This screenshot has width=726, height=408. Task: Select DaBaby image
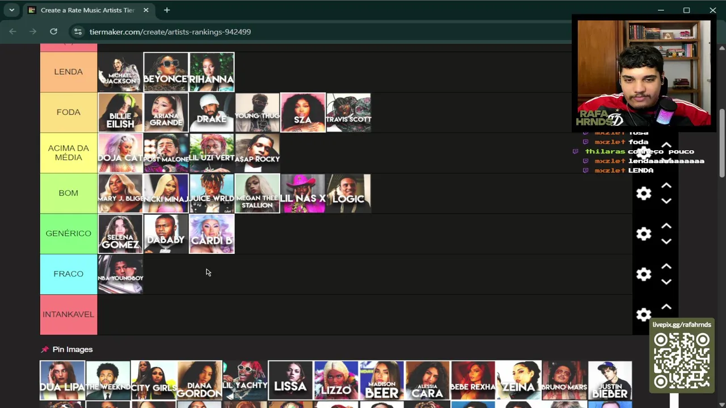pyautogui.click(x=166, y=233)
